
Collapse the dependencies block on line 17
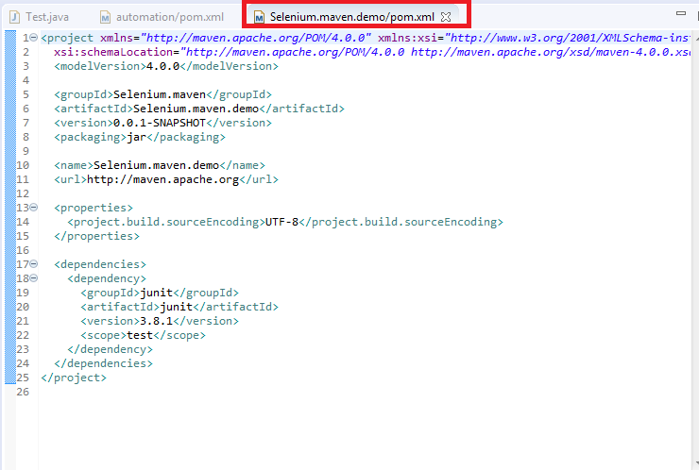point(34,264)
